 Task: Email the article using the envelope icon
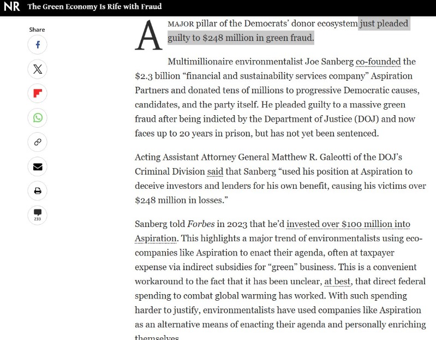coord(38,166)
